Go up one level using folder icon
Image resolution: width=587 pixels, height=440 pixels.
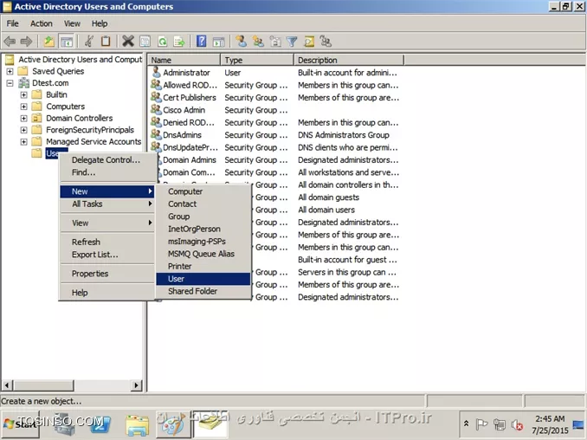(49, 42)
